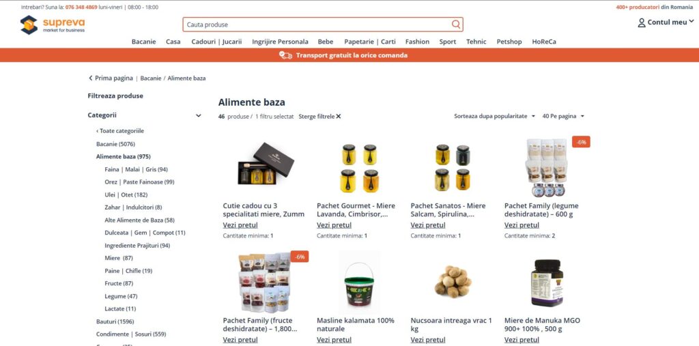
Task: Click Toate categoriile link
Action: (120, 131)
